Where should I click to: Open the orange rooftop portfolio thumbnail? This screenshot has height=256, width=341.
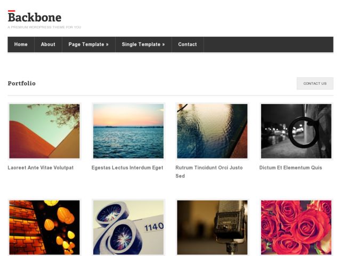tap(44, 131)
